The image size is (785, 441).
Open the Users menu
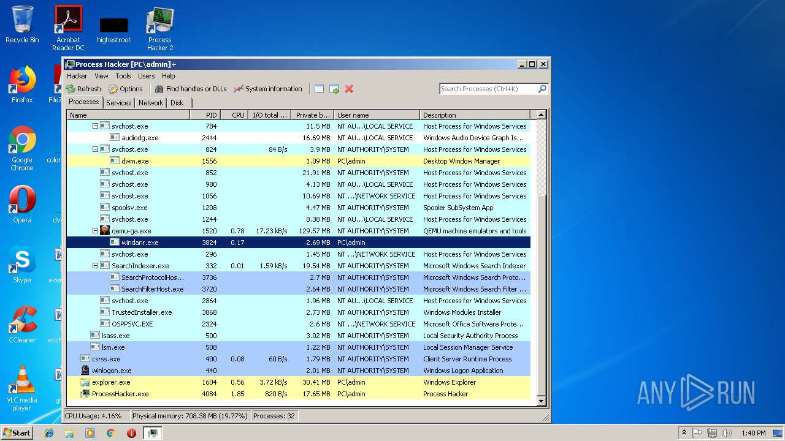(146, 76)
